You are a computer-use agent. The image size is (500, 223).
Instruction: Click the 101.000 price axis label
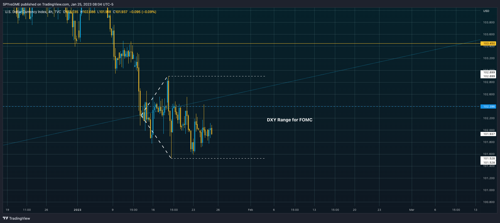tap(489, 190)
